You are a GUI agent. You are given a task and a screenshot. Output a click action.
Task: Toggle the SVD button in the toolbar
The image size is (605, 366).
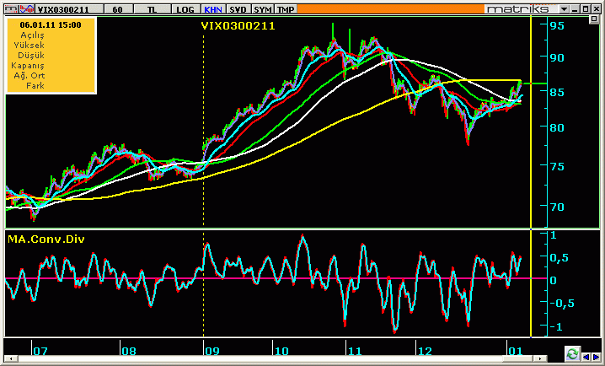(x=238, y=8)
